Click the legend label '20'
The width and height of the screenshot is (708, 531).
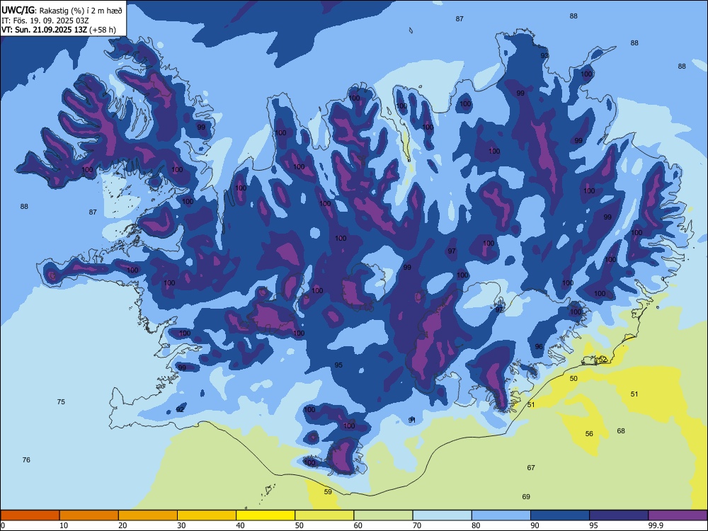(122, 525)
